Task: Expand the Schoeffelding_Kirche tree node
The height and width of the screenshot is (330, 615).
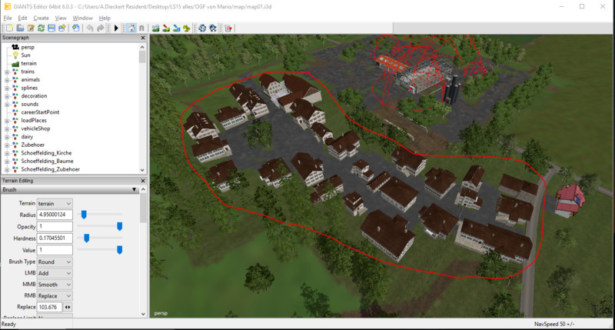Action: point(6,153)
